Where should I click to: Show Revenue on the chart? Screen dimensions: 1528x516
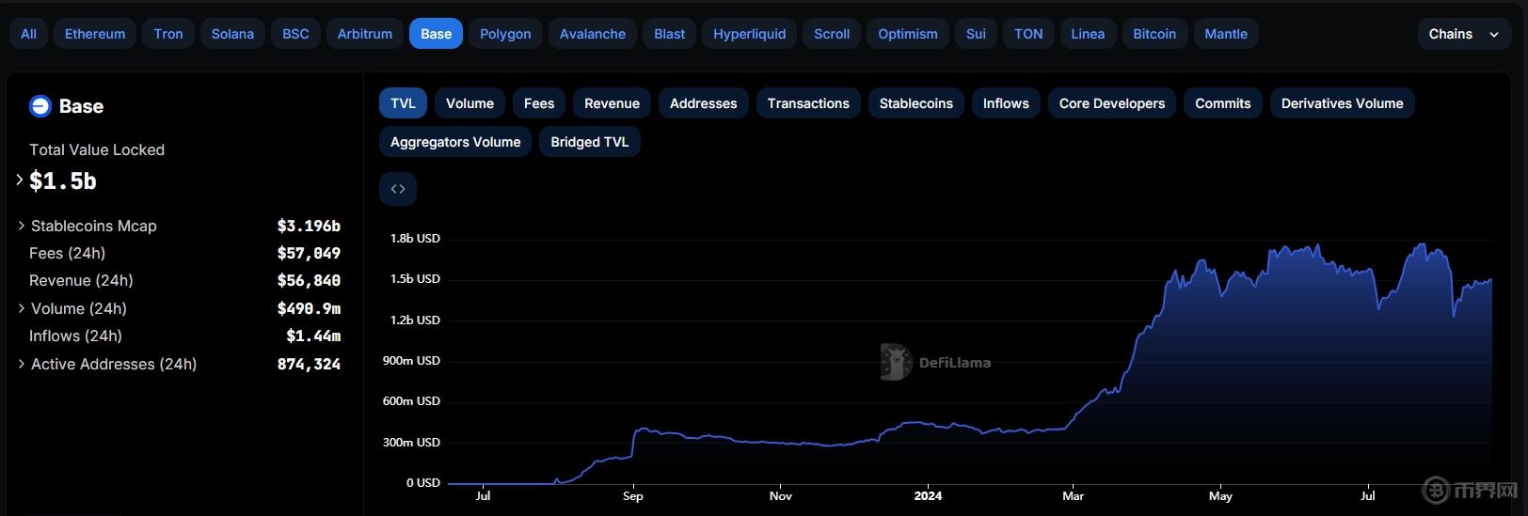(x=612, y=103)
